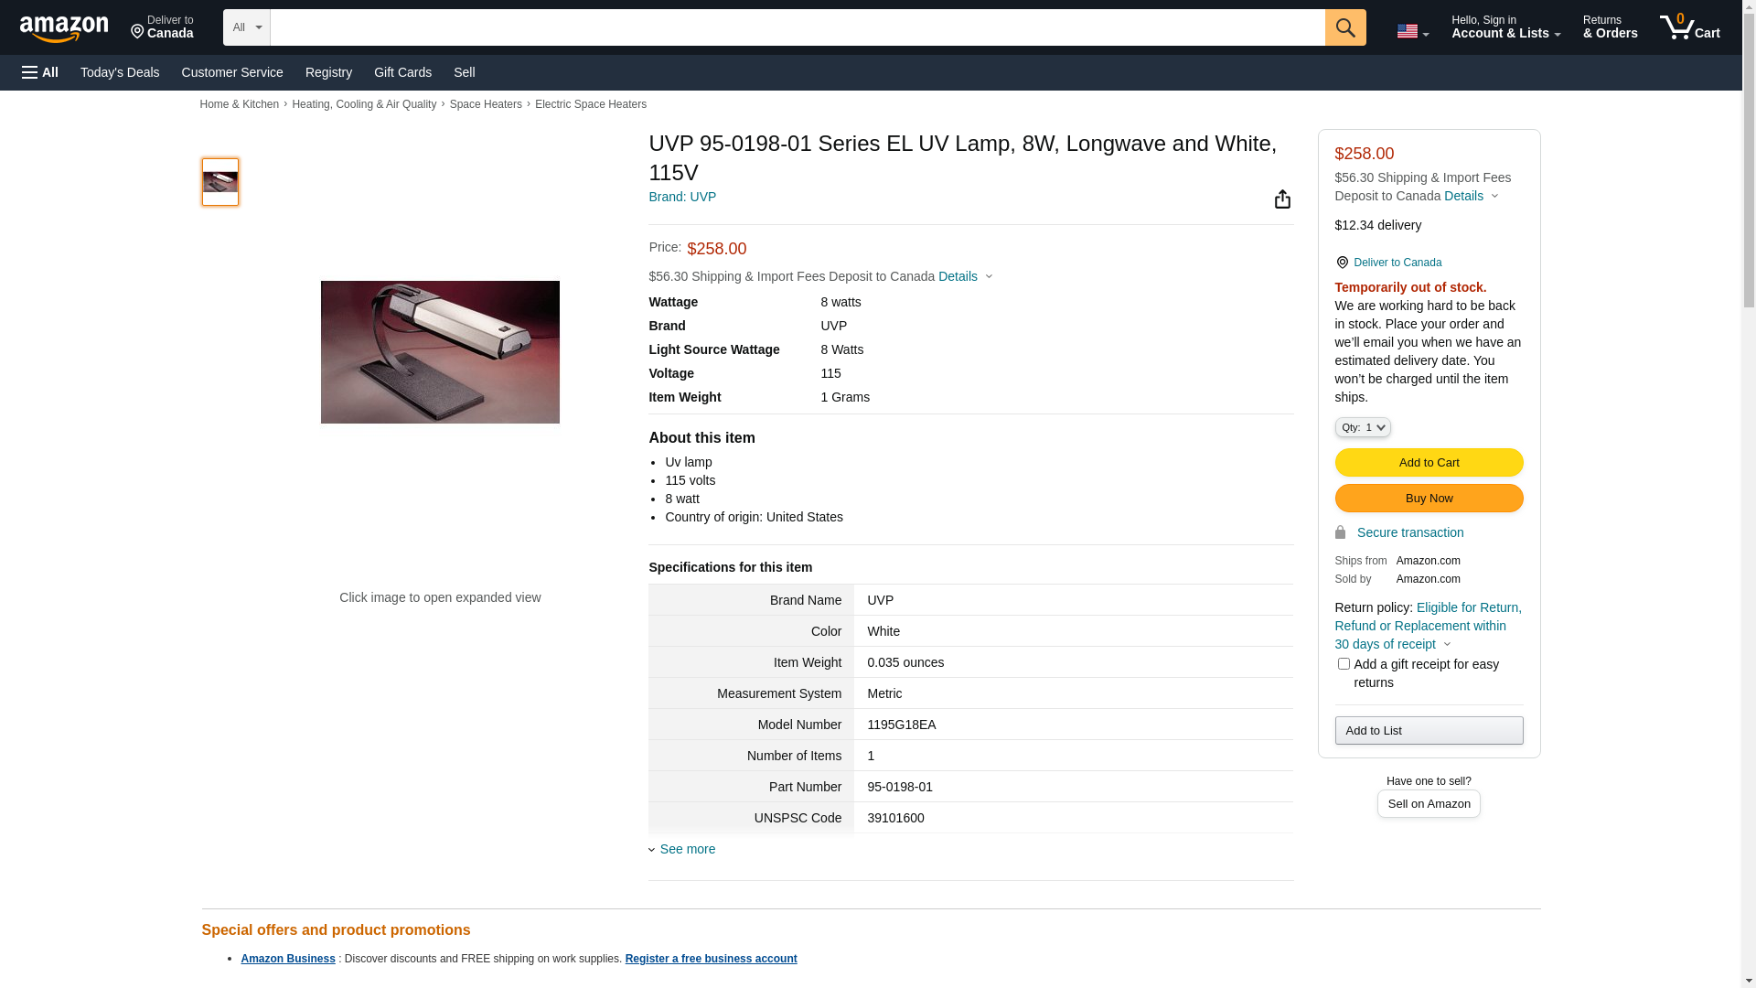
Task: Select the product image thumbnail
Action: (220, 182)
